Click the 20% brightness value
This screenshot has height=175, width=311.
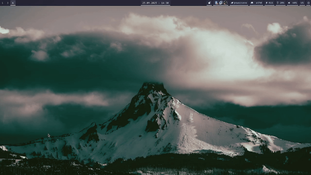pyautogui.click(x=282, y=3)
